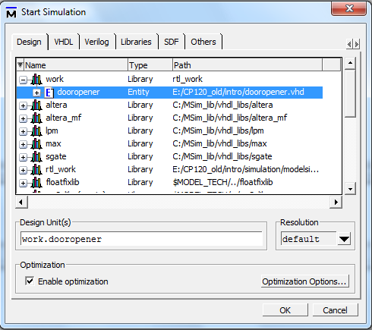
Task: Select the work library name
Action: [x=55, y=79]
